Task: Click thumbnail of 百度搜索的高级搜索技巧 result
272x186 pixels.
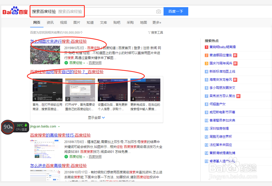Action: click(x=45, y=149)
